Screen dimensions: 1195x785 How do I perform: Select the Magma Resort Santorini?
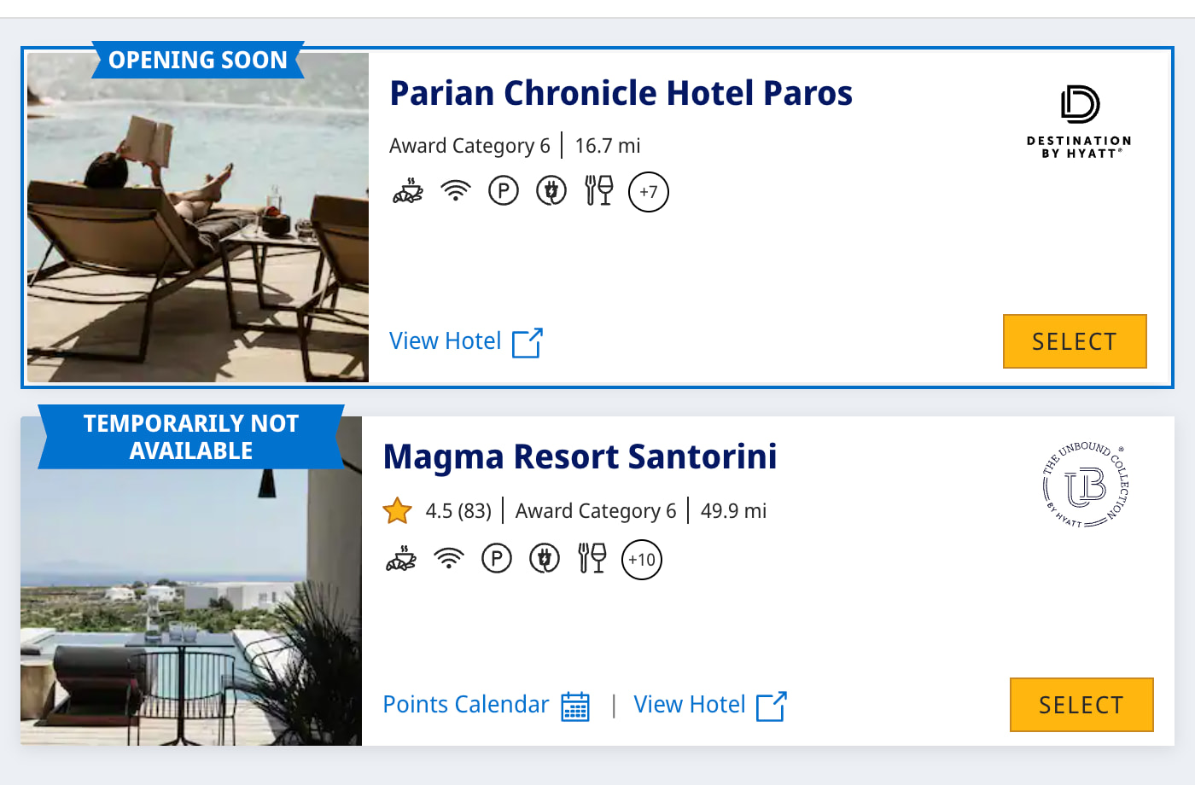1081,705
